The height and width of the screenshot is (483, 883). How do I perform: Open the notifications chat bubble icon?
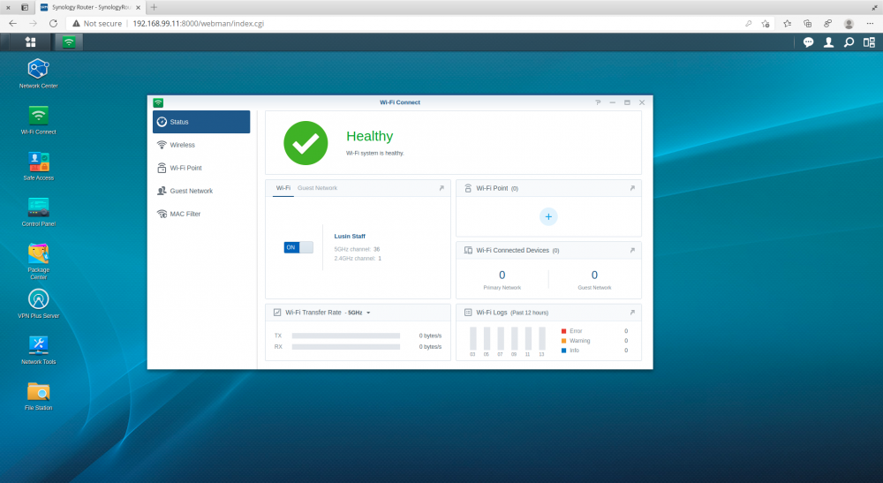tap(808, 42)
